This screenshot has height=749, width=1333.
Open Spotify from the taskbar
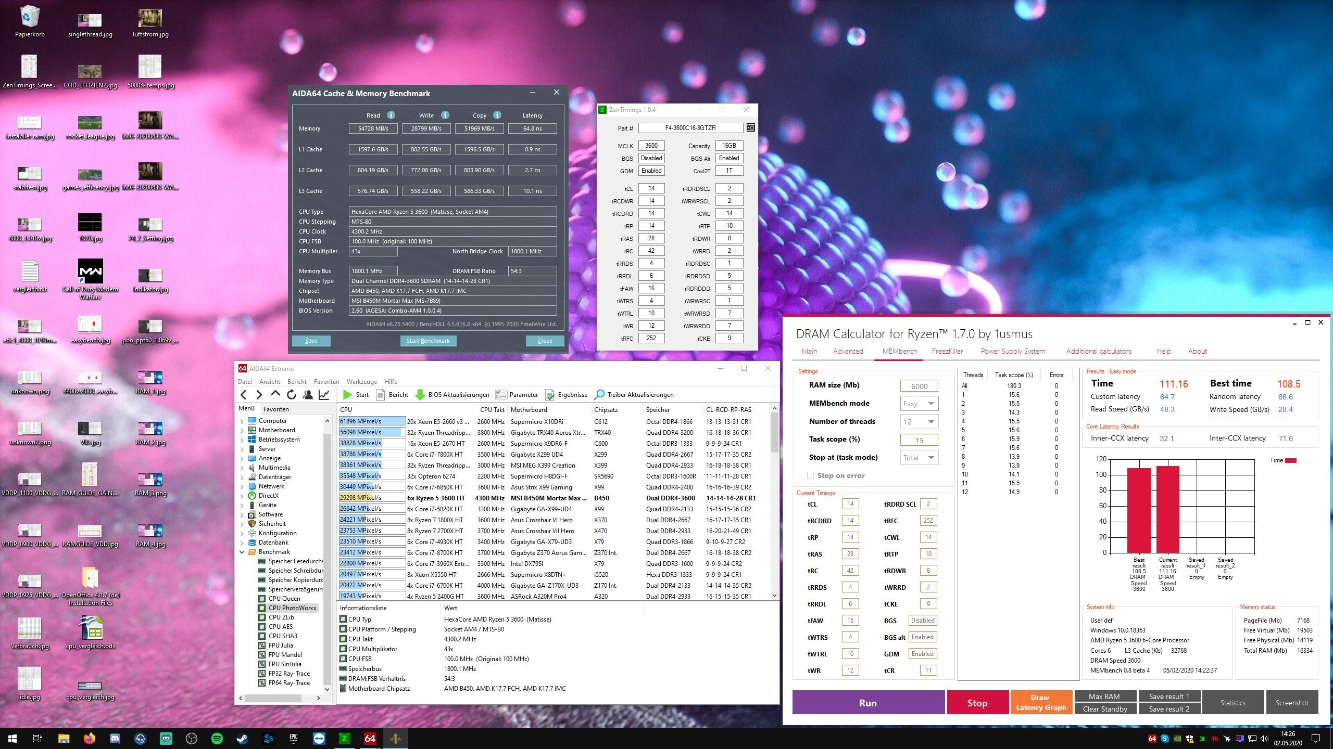tap(217, 738)
